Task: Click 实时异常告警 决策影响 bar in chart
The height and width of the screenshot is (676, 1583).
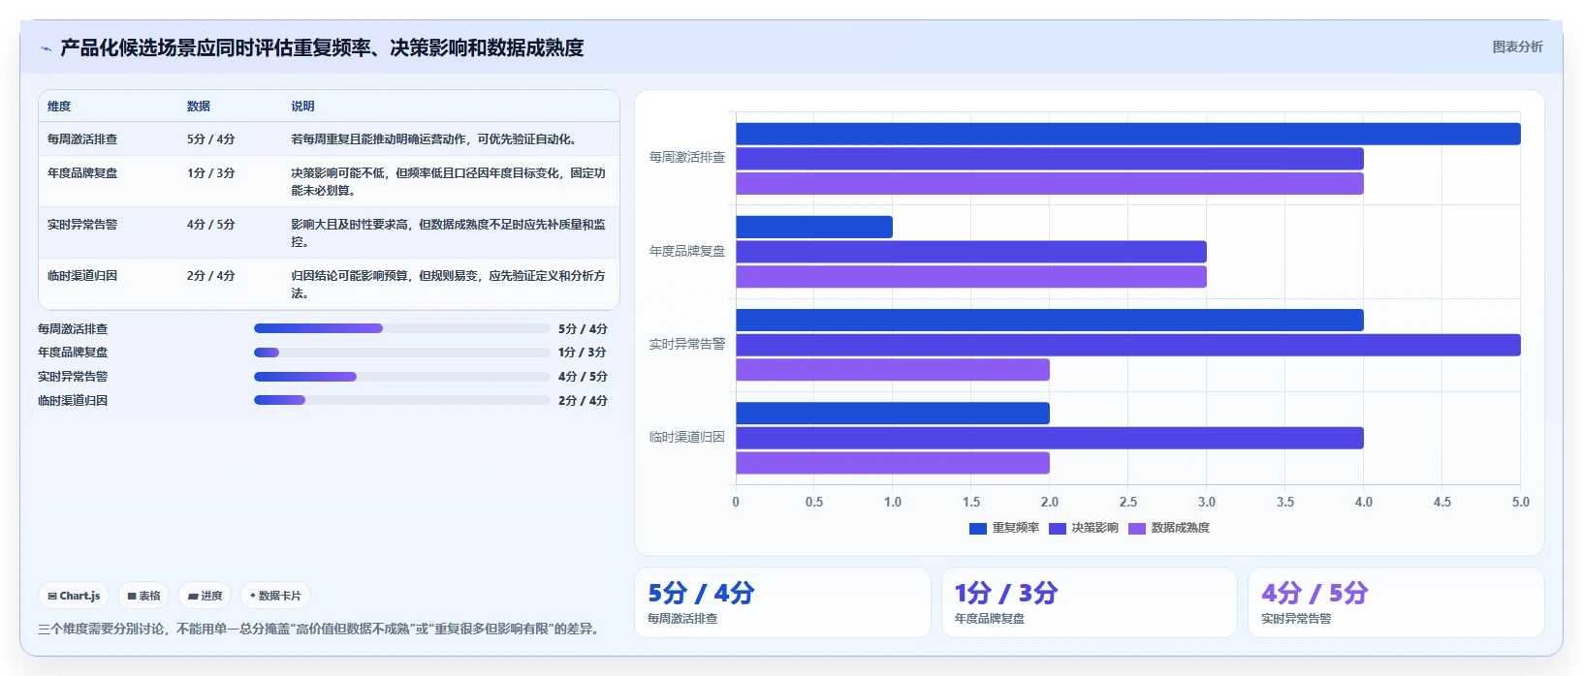Action: click(x=1128, y=345)
